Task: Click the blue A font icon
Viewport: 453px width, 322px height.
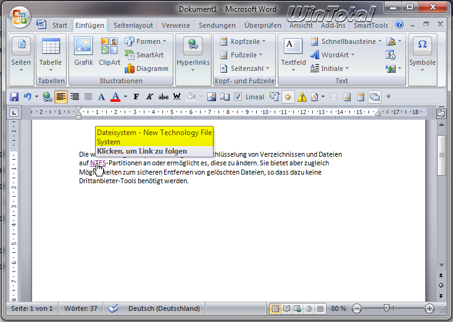Action: pyautogui.click(x=101, y=97)
